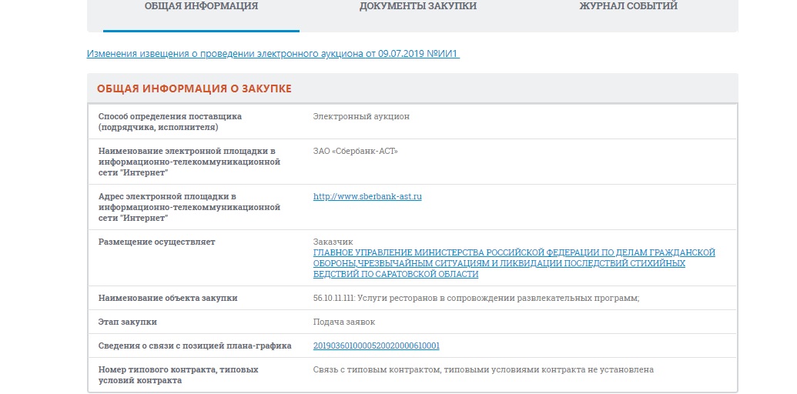Click the Связь с типовым контрактом не установлена text
The width and height of the screenshot is (797, 394).
(x=483, y=369)
